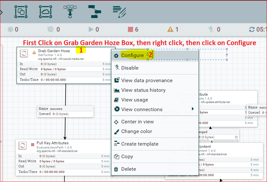Select the success connection label

pos(65,111)
